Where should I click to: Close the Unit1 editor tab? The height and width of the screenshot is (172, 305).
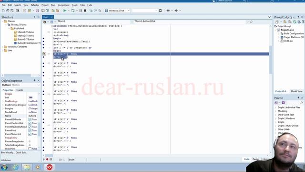coord(51,17)
